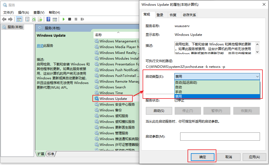Viewport: 269px width, 165px height.
Task: Sort list by the 名称 column header
Action: point(116,35)
